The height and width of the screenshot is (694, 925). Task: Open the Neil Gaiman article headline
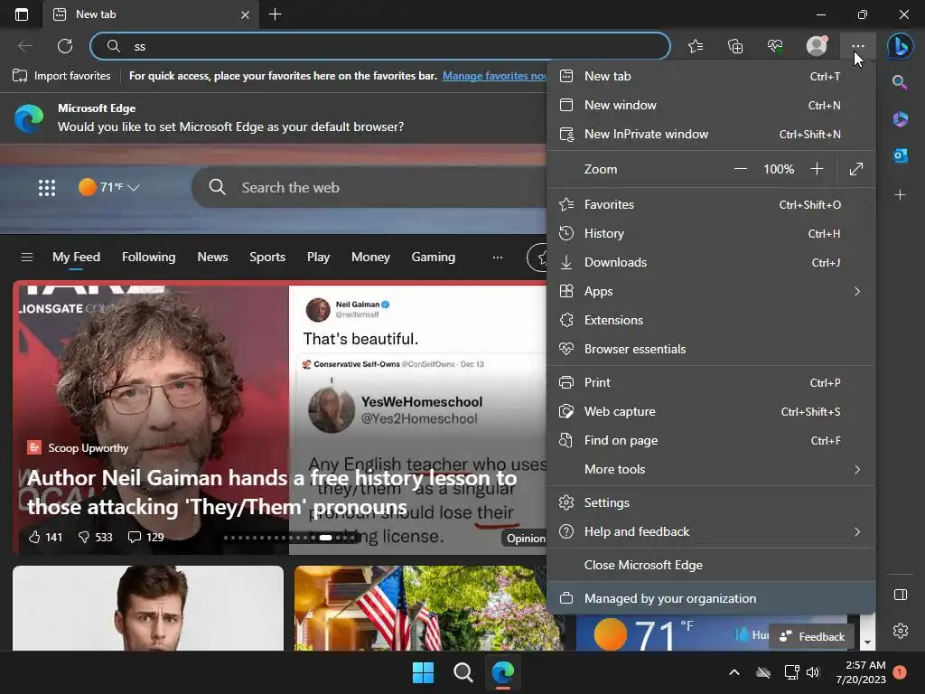tap(272, 492)
